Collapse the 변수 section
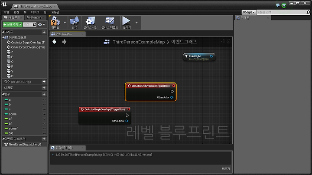The height and width of the screenshot is (175, 312). click(x=3, y=94)
